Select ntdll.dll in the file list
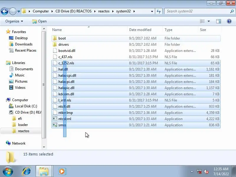This screenshot has height=177, width=236. tap(136, 106)
